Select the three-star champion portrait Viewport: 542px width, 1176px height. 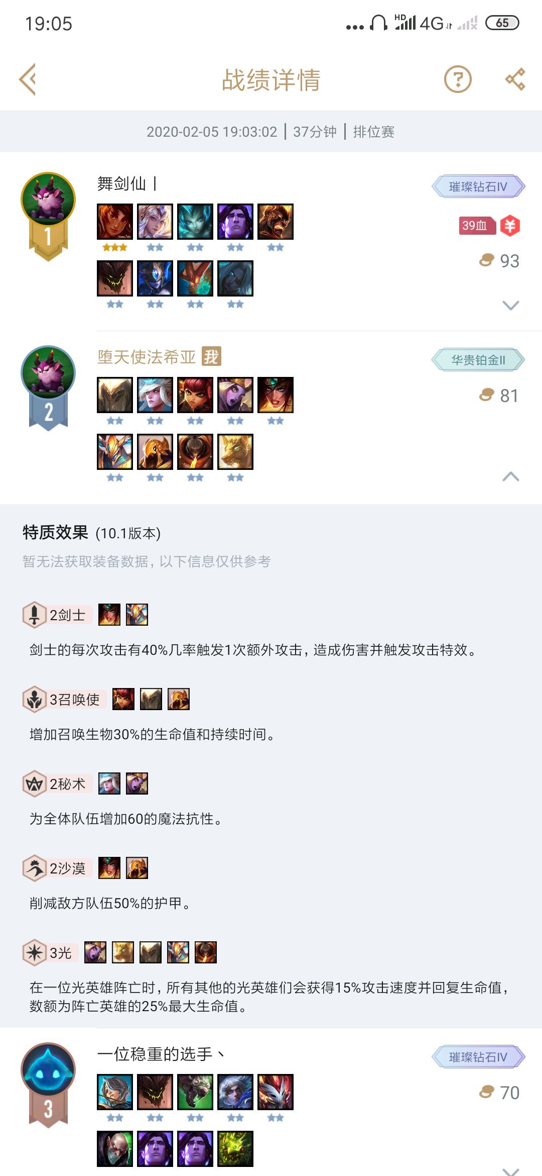115,222
